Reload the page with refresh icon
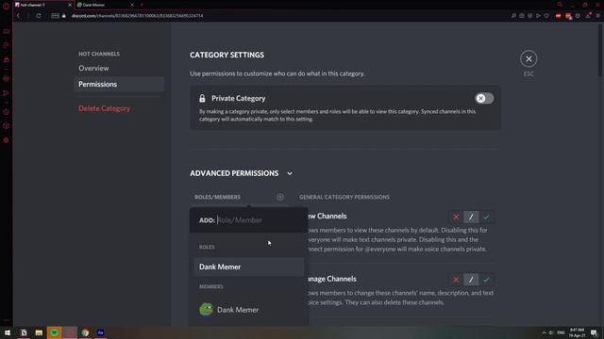The width and height of the screenshot is (604, 339). (x=39, y=16)
